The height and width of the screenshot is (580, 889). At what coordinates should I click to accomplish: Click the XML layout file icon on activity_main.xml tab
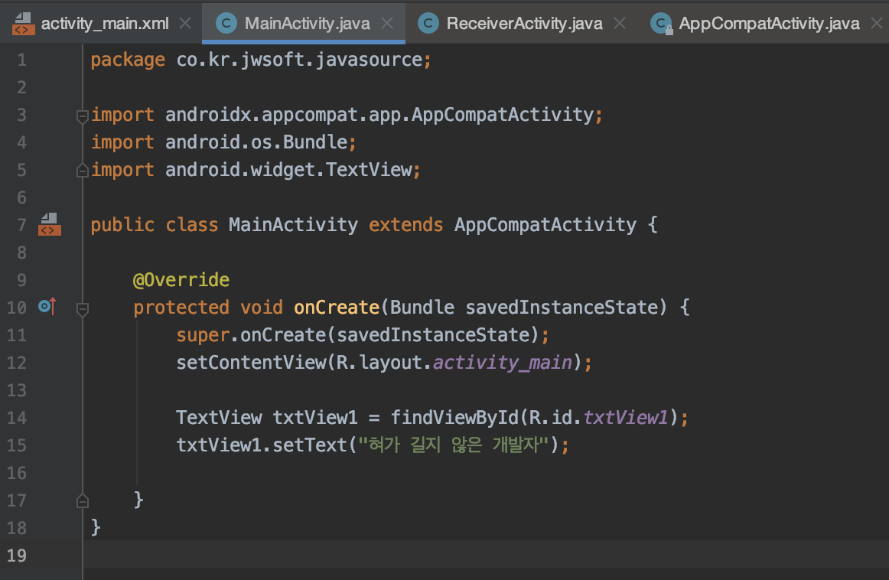(x=22, y=24)
